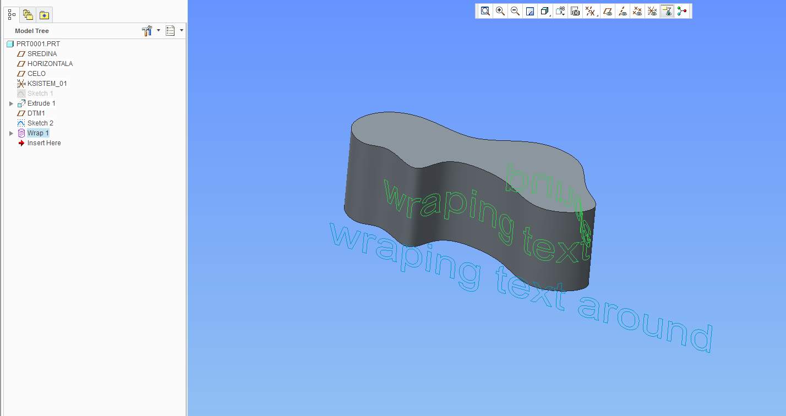Click the Sketch 2 icon
The height and width of the screenshot is (416, 786).
tap(21, 123)
